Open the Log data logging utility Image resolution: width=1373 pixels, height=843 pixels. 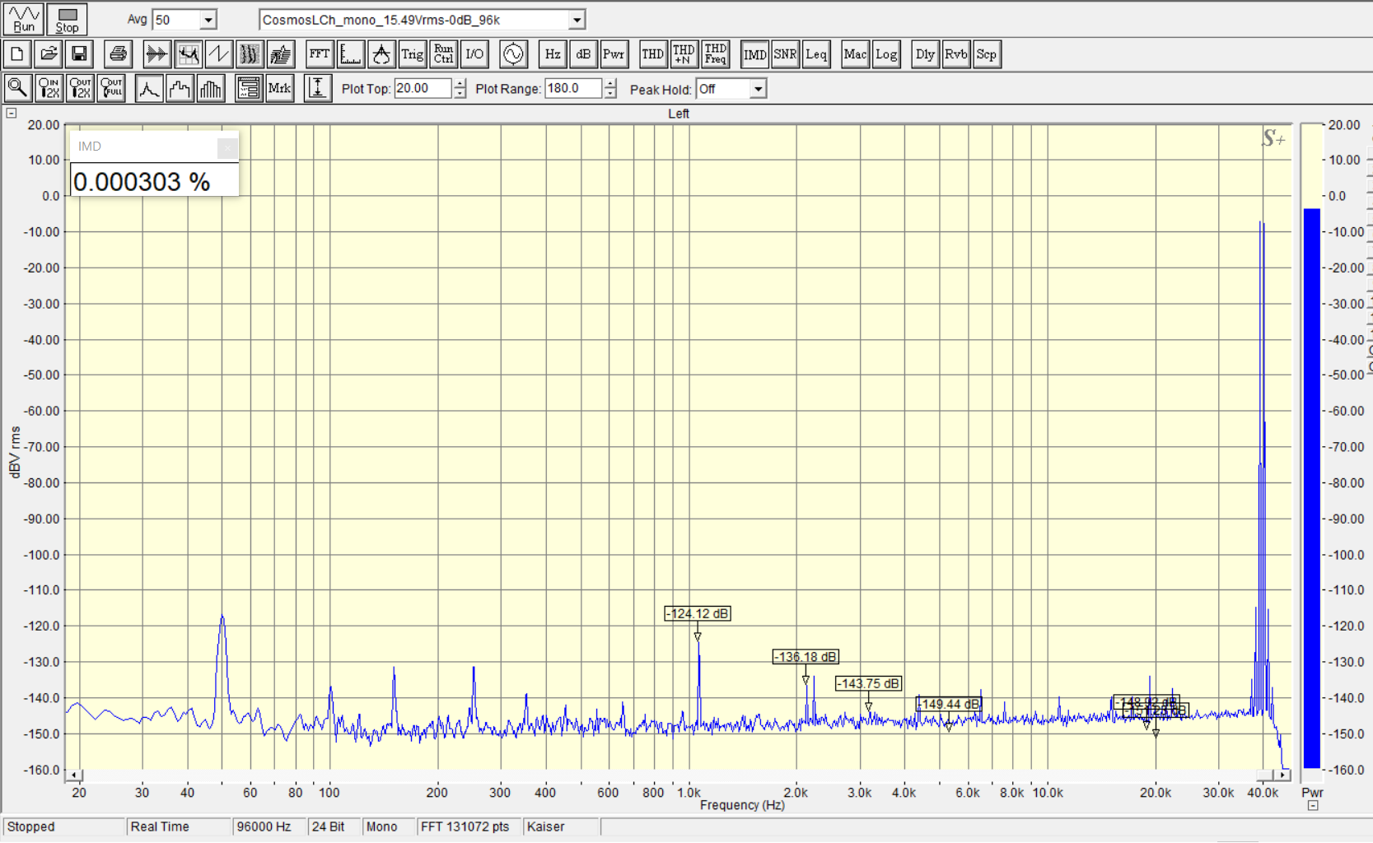(886, 54)
